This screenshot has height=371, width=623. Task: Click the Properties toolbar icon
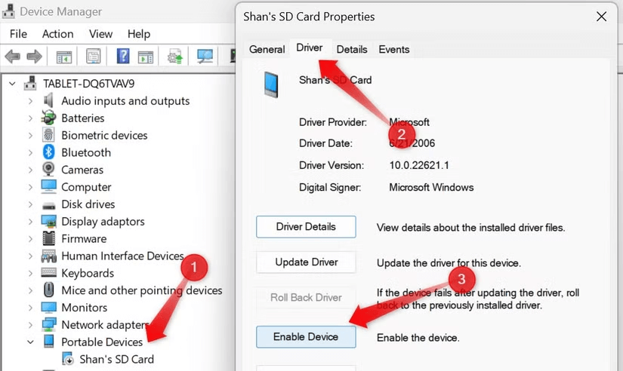pos(94,57)
